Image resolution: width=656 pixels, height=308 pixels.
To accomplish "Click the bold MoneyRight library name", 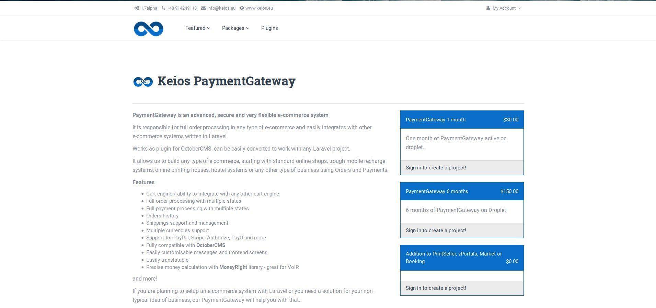I will pyautogui.click(x=233, y=267).
